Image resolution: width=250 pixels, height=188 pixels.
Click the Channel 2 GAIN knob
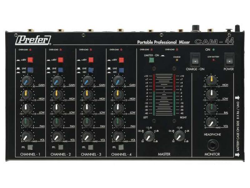coord(57,81)
